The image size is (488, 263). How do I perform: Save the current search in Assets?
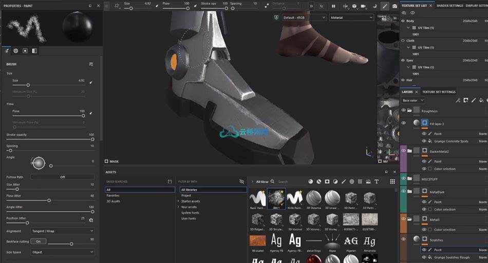170,181
